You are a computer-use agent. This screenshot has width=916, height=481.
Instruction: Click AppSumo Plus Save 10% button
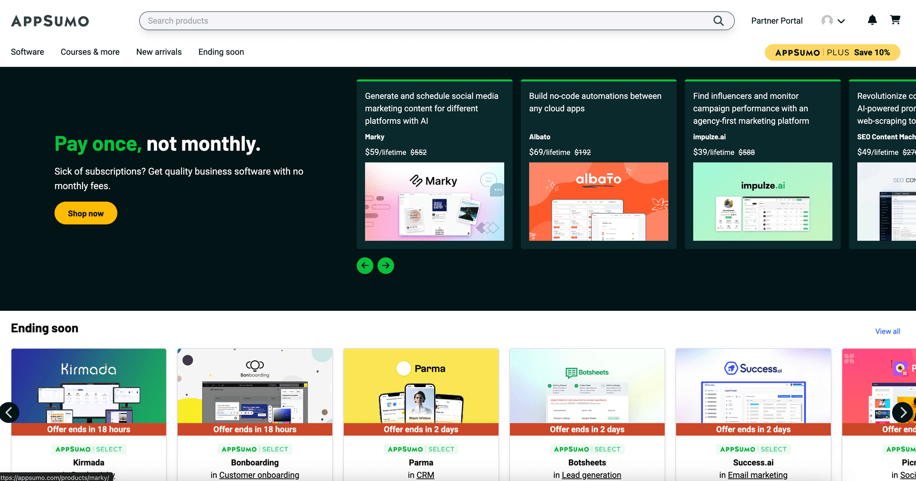(833, 52)
